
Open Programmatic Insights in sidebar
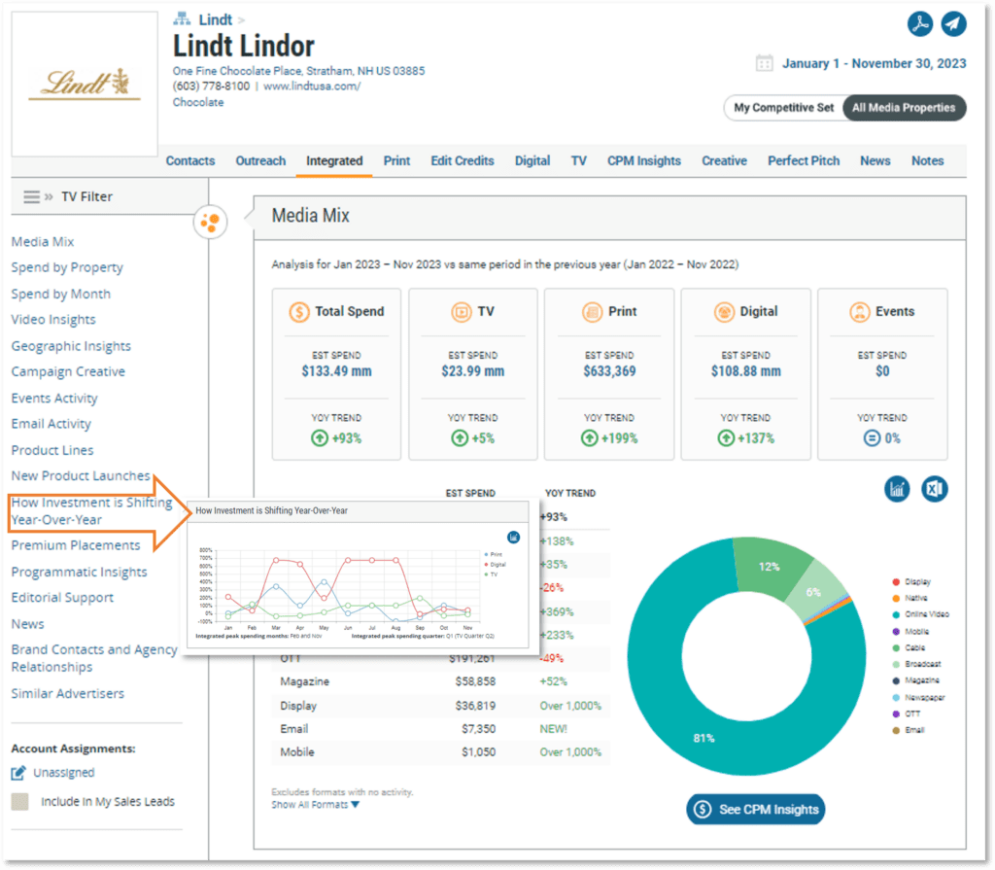tap(80, 573)
